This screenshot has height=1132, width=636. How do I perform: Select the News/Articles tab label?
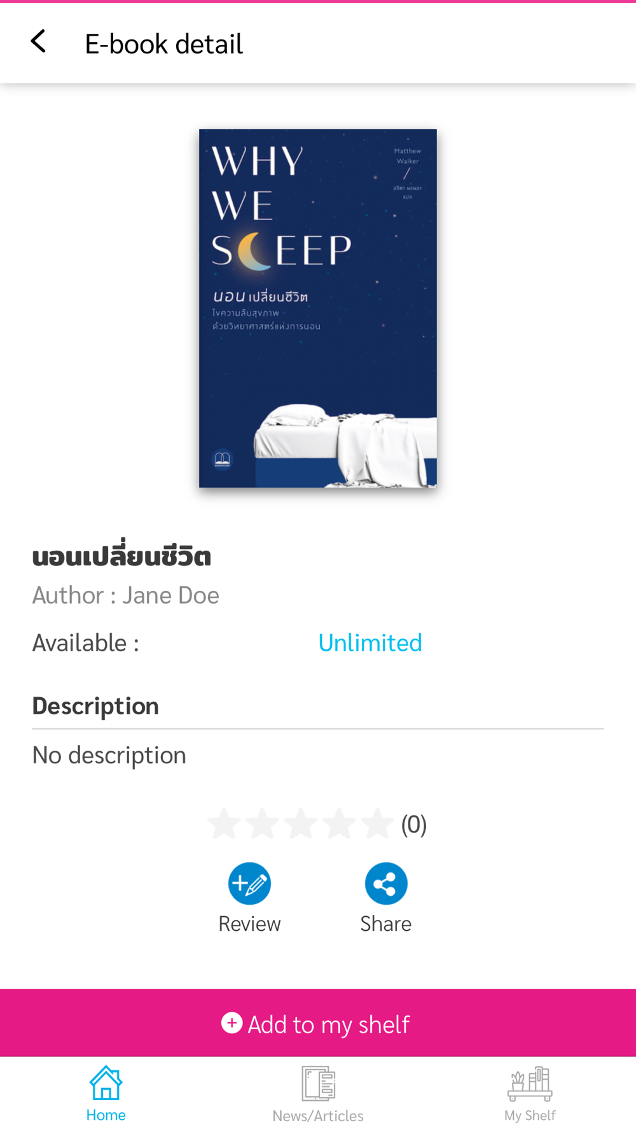(x=318, y=1116)
